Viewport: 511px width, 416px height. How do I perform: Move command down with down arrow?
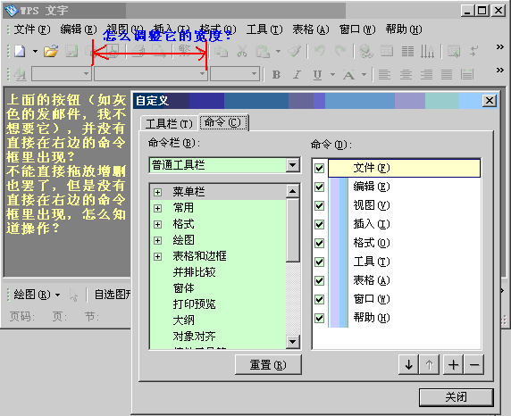[408, 365]
